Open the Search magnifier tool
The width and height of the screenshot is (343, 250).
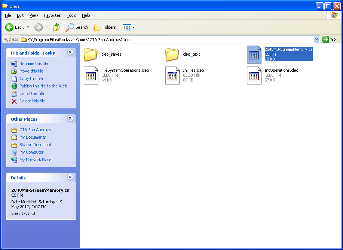click(x=77, y=27)
